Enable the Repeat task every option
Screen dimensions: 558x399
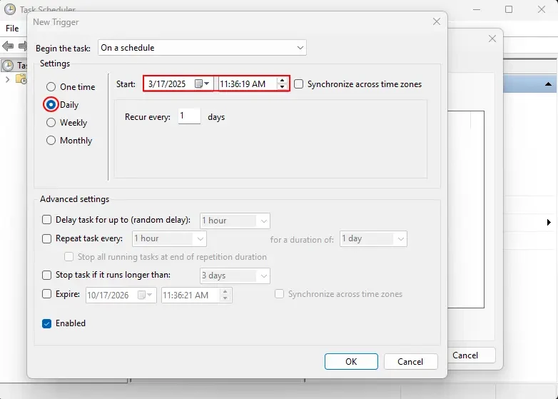coord(47,239)
